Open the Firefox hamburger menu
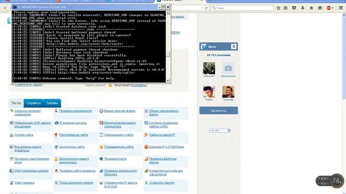The height and width of the screenshot is (194, 346). pos(341,8)
